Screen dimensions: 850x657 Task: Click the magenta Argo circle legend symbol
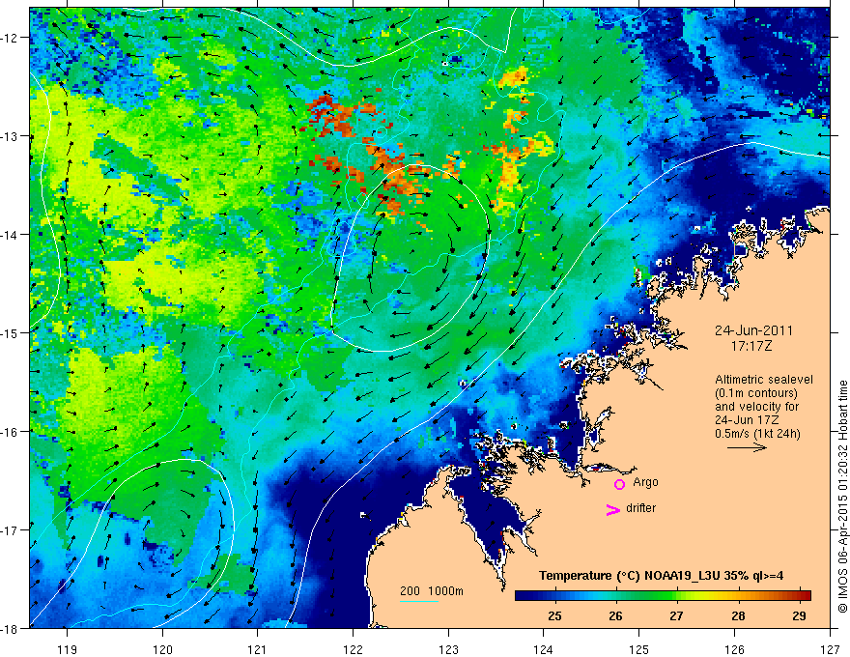619,484
